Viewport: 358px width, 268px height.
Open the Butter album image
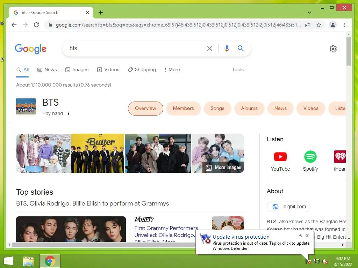pos(98,153)
